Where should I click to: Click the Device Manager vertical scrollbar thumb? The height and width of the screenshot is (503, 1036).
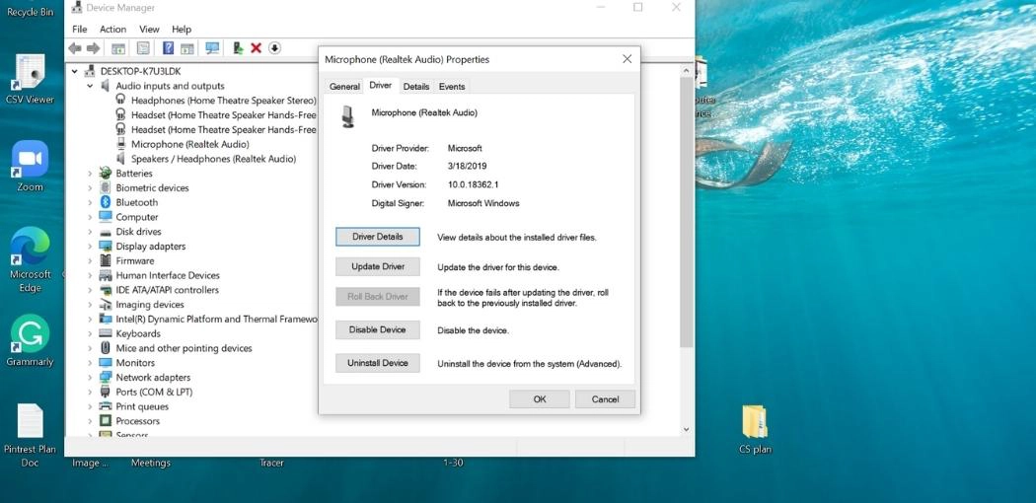click(x=686, y=211)
